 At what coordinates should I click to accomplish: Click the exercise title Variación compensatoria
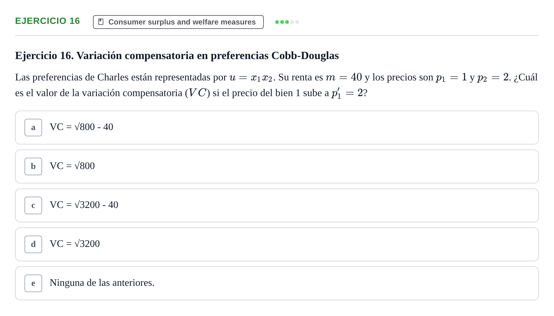(177, 56)
